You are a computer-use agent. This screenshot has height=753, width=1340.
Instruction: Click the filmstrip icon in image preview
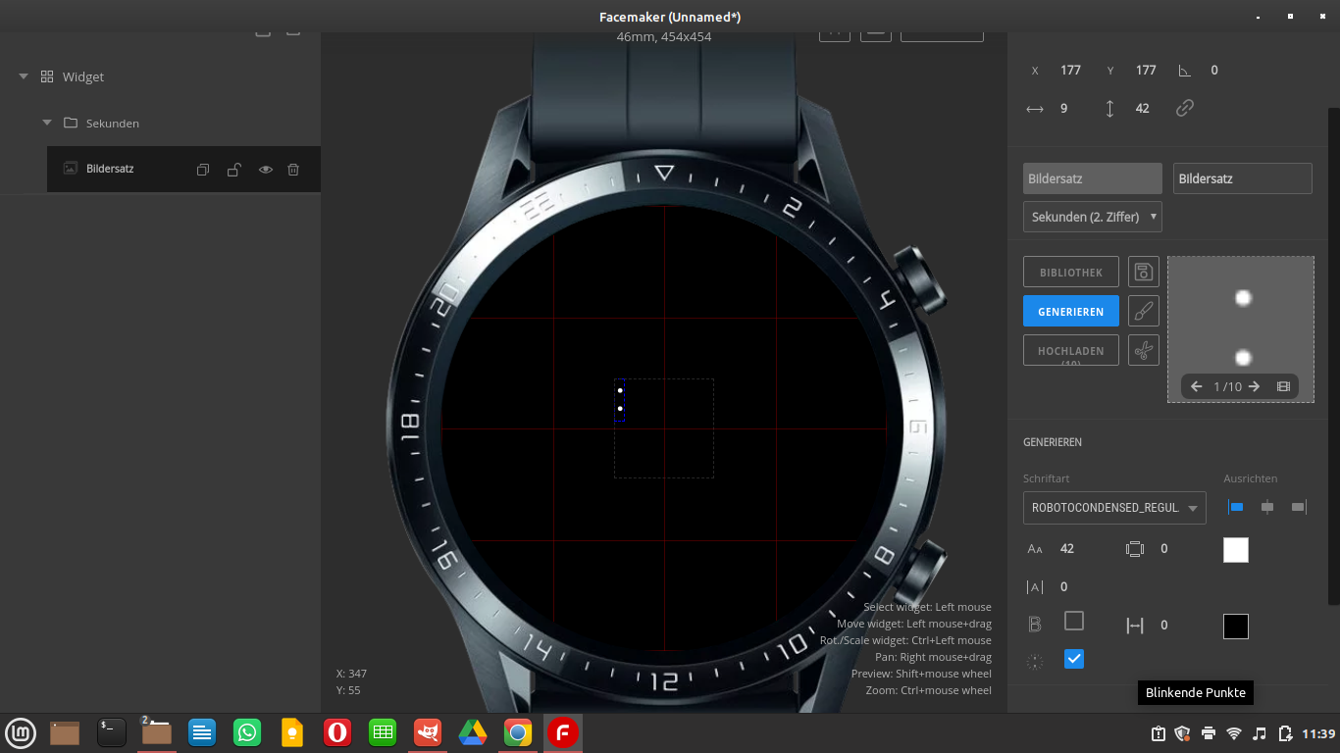tap(1283, 386)
